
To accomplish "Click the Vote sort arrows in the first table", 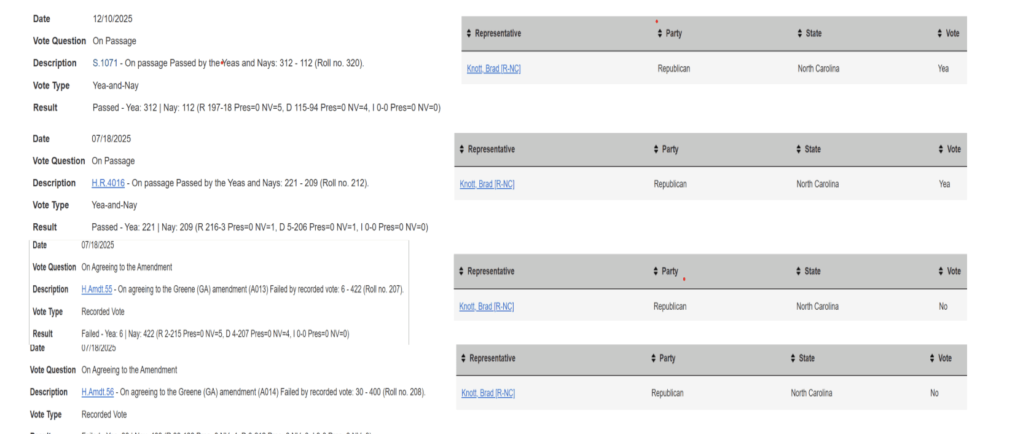I will coord(938,33).
